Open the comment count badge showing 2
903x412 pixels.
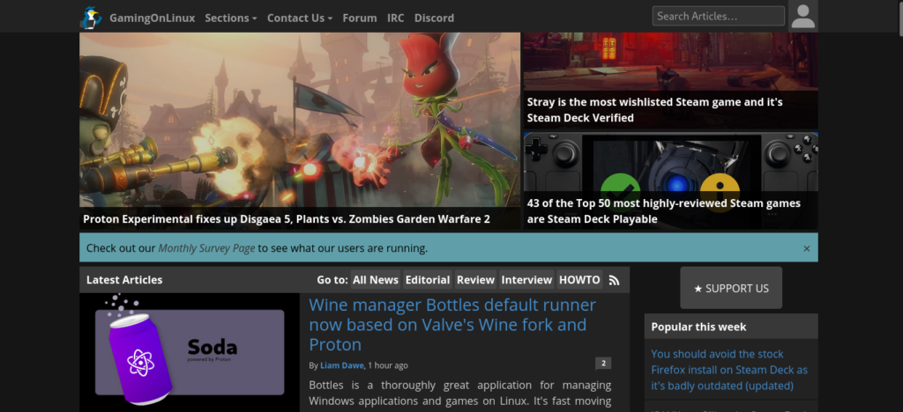pos(603,364)
